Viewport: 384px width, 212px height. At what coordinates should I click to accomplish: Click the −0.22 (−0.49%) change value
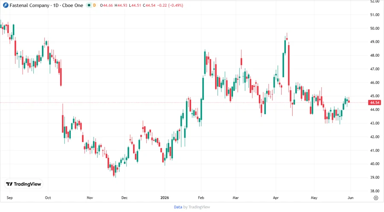tap(170, 6)
